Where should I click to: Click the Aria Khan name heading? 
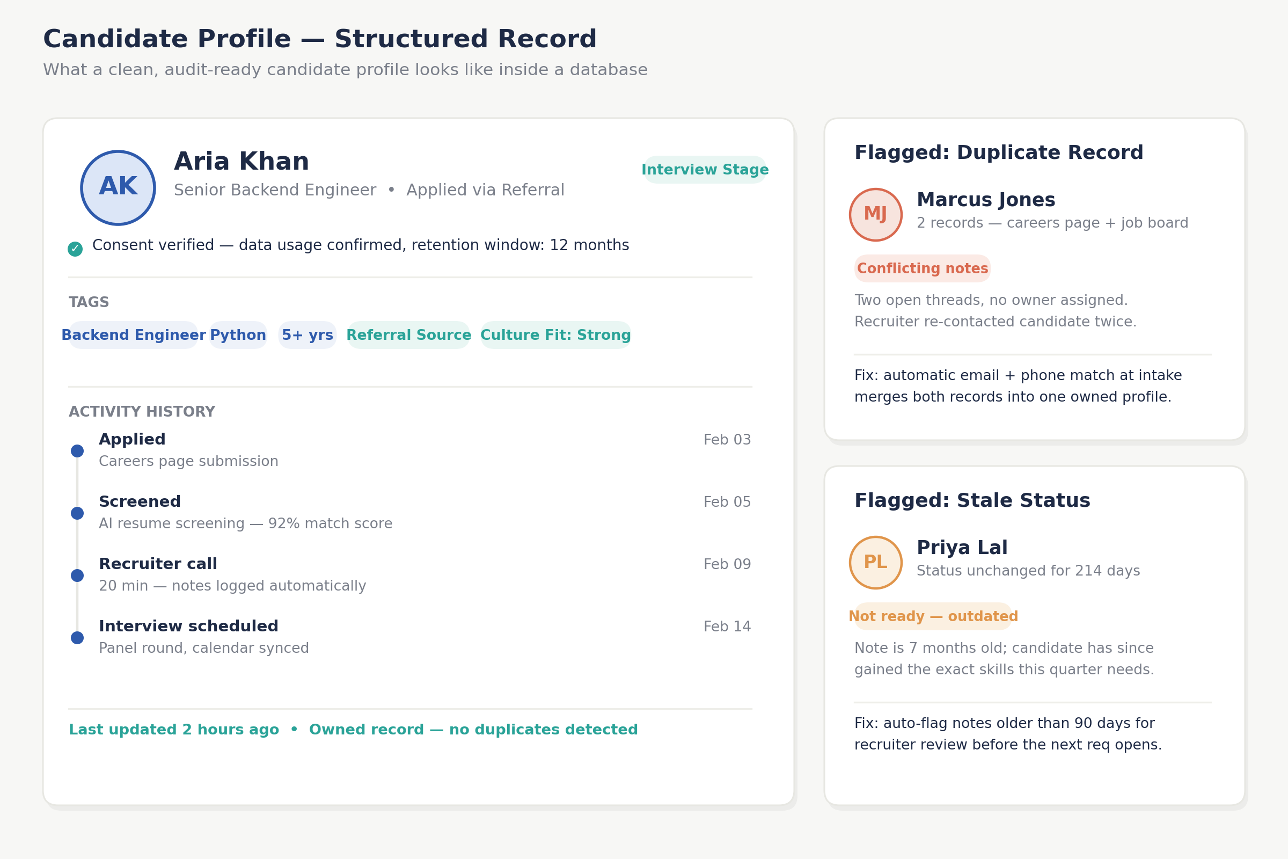click(x=241, y=162)
